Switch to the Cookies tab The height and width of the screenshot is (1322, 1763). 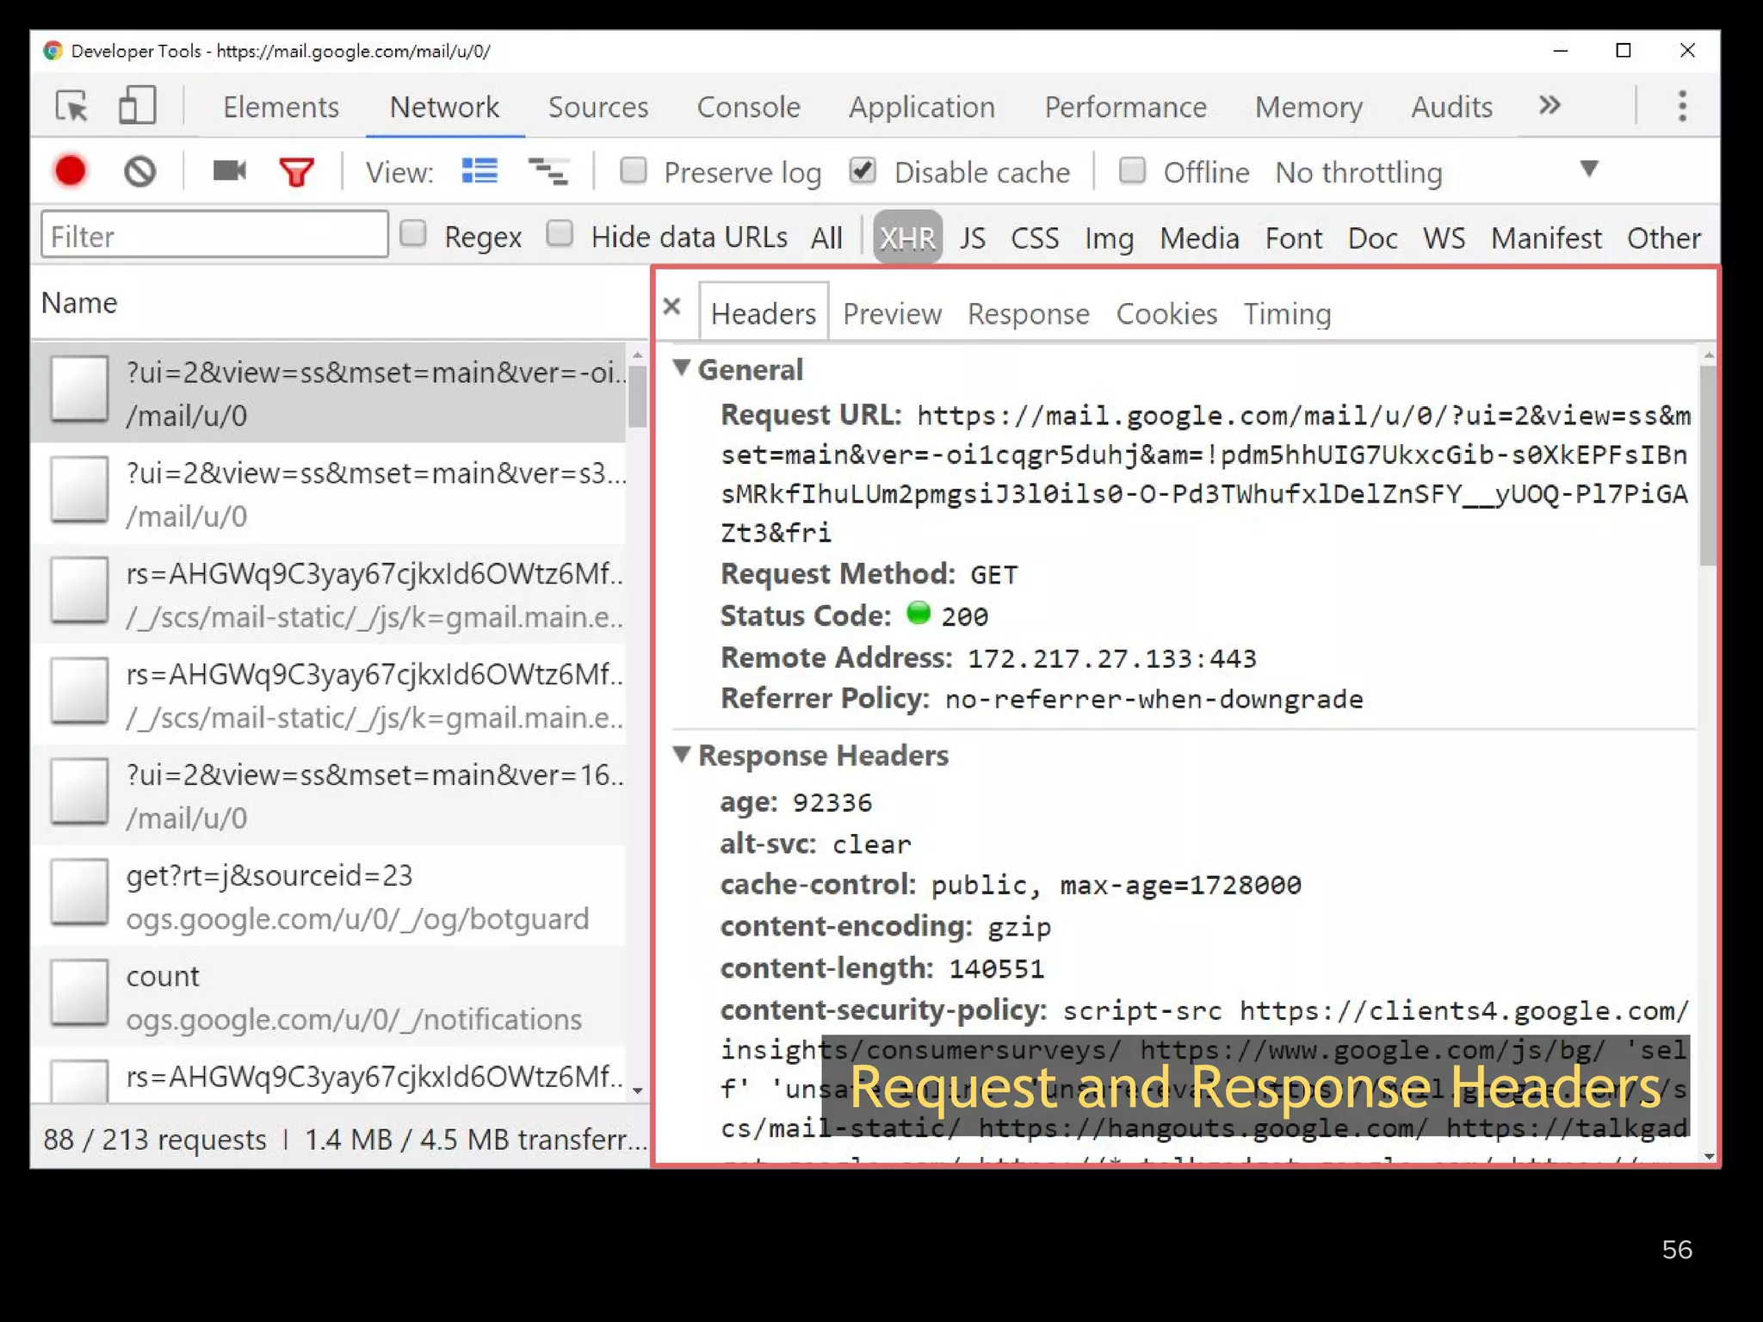click(1166, 313)
